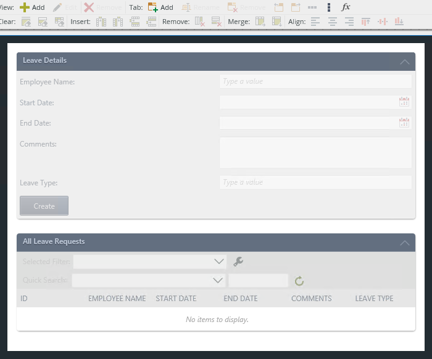The image size is (432, 359).
Task: Click the No items to display text
Action: (217, 320)
